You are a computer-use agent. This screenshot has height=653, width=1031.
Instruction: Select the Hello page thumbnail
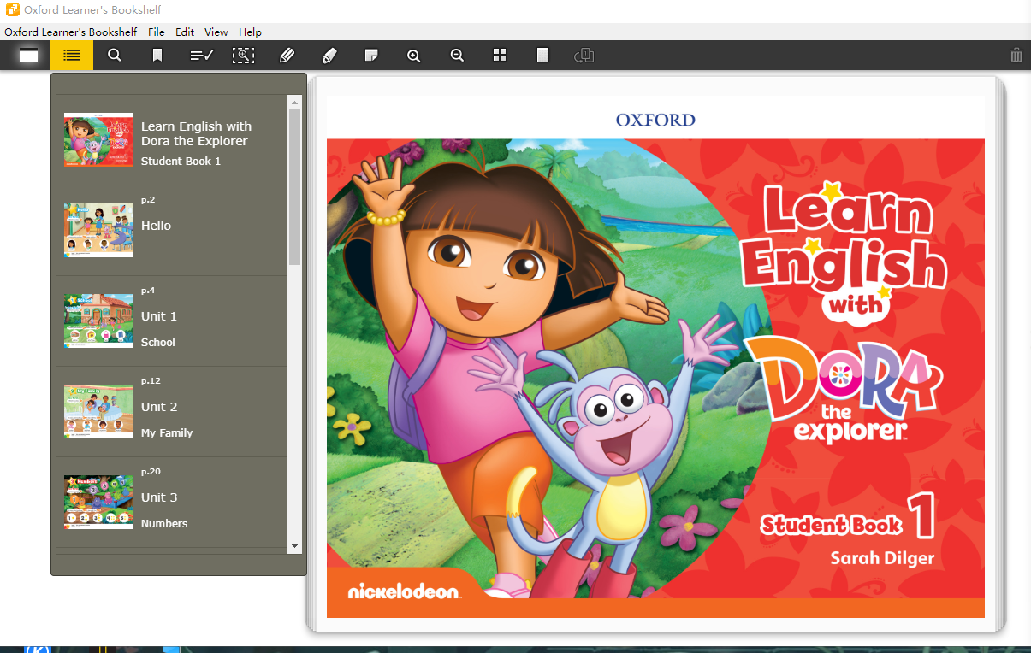pyautogui.click(x=98, y=230)
